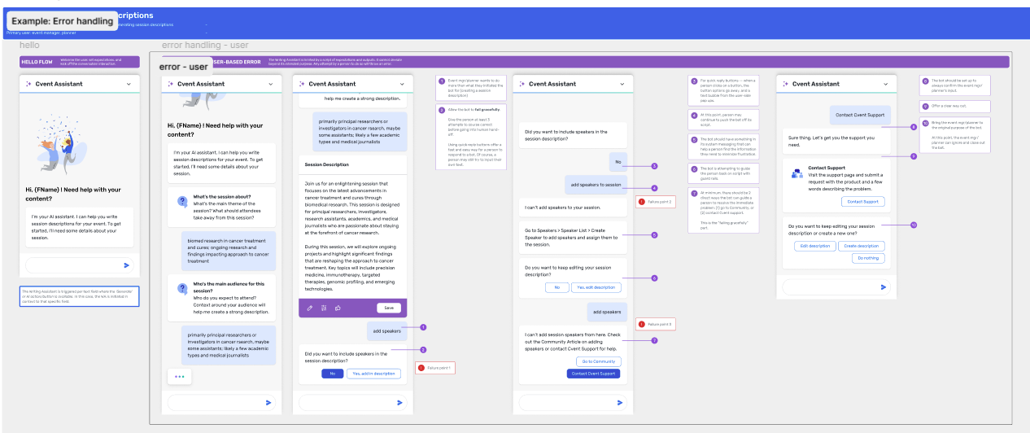Click the send arrow below the Do nothing button
The width and height of the screenshot is (1030, 433).
(x=884, y=287)
